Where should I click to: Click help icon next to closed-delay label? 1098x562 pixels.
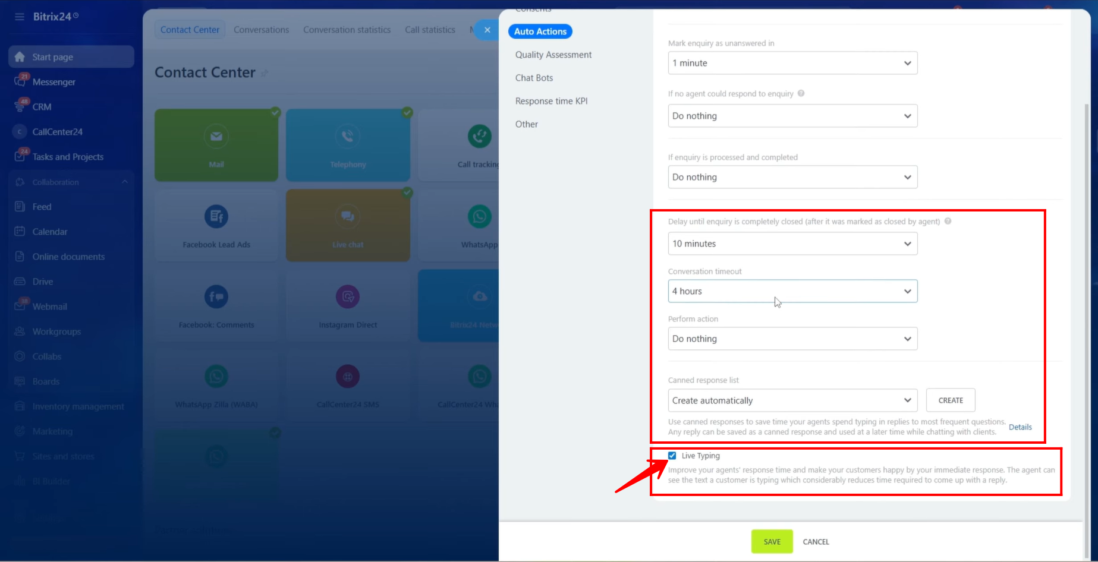tap(948, 221)
